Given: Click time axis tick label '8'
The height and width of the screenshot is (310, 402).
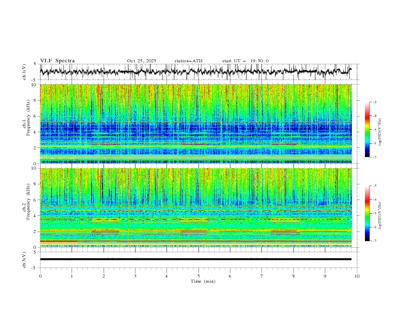Looking at the screenshot, I should (x=293, y=276).
